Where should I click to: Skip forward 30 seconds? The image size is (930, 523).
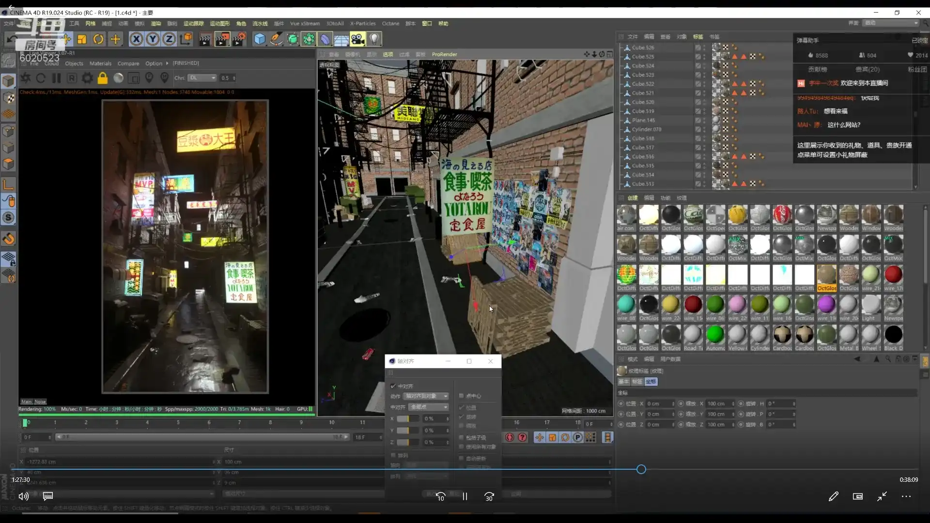point(489,496)
